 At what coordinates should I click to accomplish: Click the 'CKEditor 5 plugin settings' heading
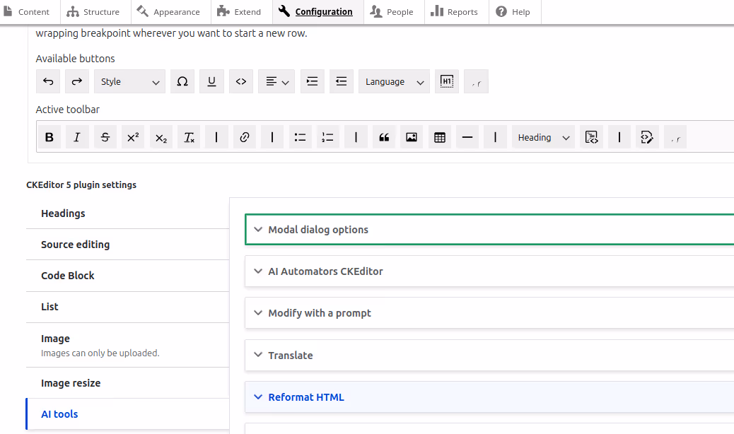click(81, 184)
